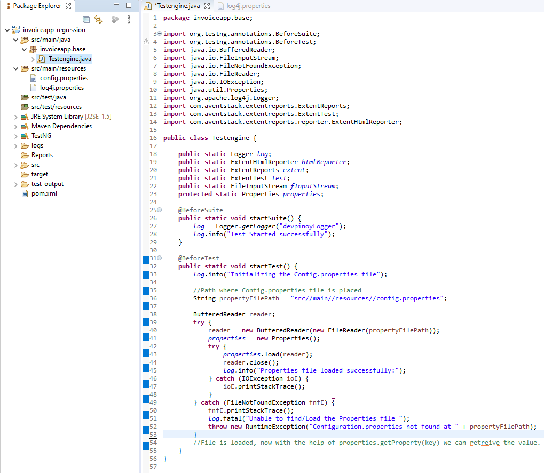Open the Package Explorer View Menu dots
The height and width of the screenshot is (473, 544).
pos(129,19)
